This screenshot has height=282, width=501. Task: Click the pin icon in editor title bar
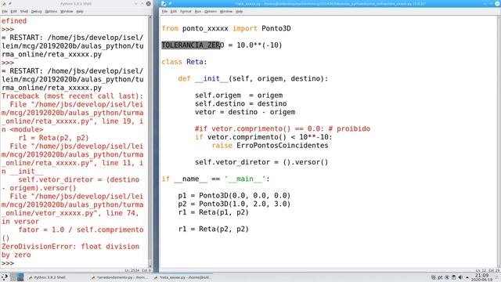[x=170, y=3]
